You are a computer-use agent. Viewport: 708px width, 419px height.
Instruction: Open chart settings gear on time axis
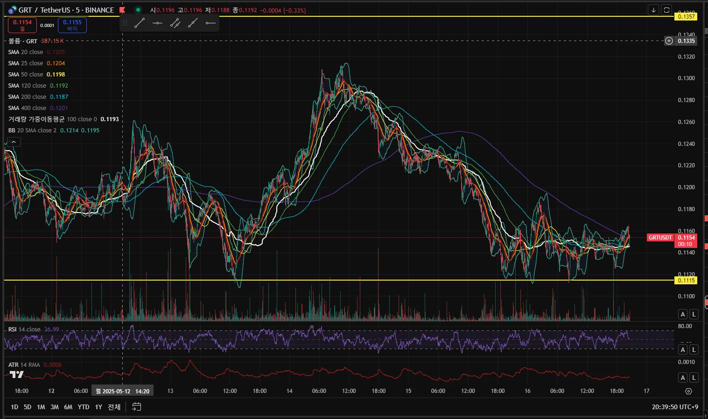pyautogui.click(x=688, y=391)
